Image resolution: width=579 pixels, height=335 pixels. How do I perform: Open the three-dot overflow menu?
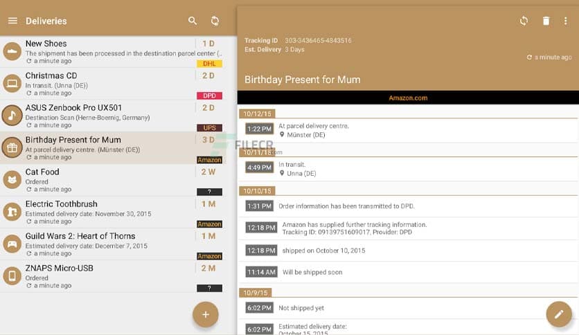tap(565, 21)
